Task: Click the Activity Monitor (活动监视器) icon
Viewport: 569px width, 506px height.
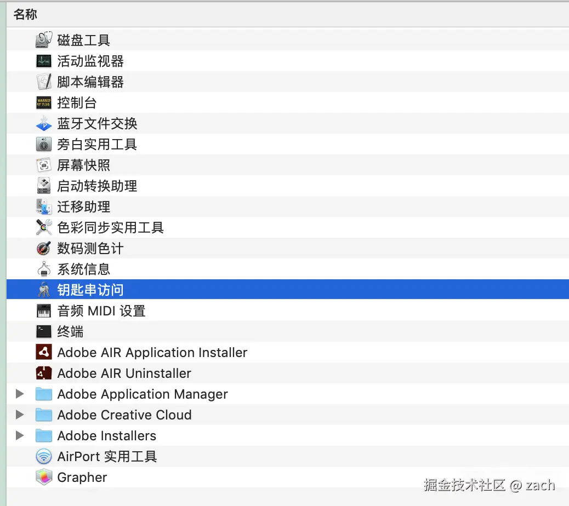Action: pyautogui.click(x=44, y=61)
